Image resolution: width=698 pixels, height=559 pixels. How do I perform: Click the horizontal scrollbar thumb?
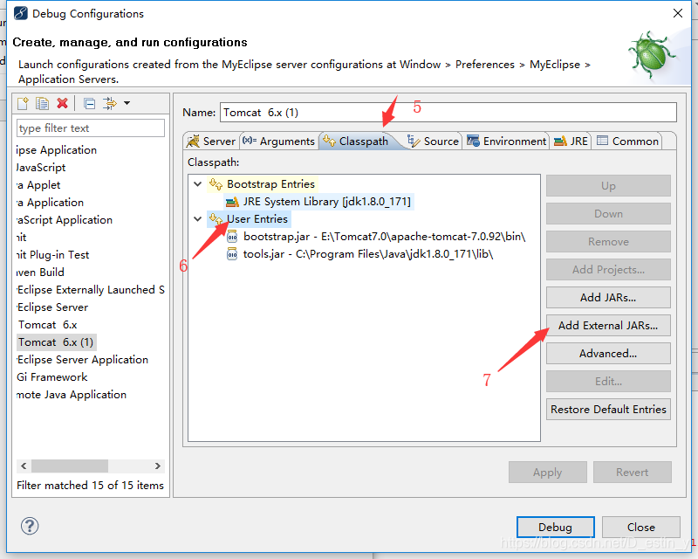click(x=70, y=466)
